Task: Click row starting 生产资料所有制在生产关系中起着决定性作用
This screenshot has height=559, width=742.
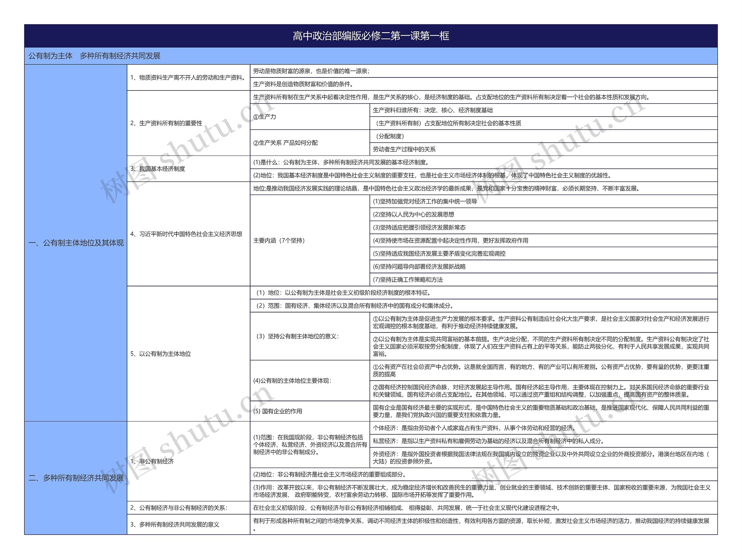Action: [484, 97]
